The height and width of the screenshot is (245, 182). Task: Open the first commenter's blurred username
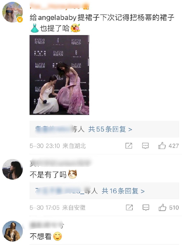[x=59, y=6]
